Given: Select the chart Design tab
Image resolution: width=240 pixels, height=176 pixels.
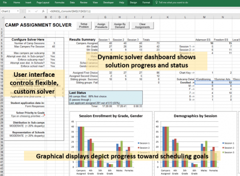Looking at the screenshot, I should pos(133,2).
